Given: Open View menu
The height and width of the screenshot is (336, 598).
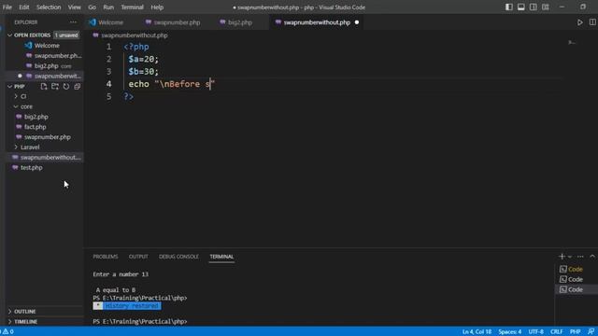Looking at the screenshot, I should click(x=75, y=7).
